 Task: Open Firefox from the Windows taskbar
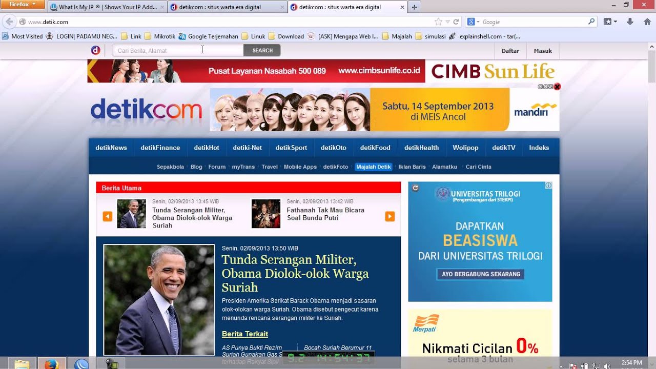point(51,364)
